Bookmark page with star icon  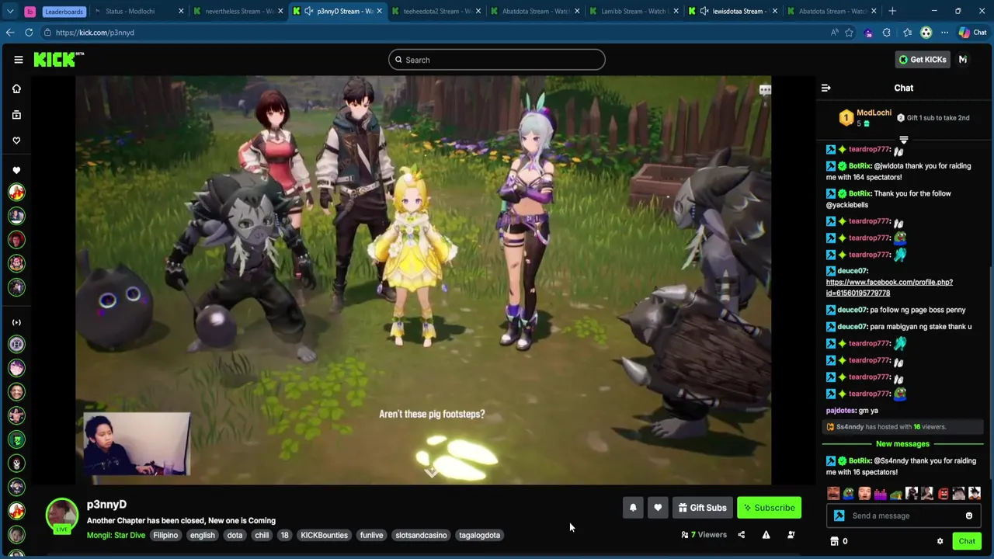coord(849,33)
